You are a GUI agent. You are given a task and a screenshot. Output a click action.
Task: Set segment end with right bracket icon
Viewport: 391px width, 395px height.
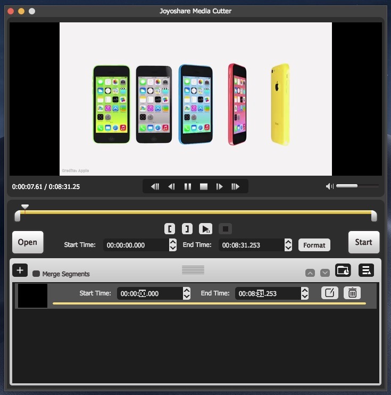pyautogui.click(x=187, y=229)
